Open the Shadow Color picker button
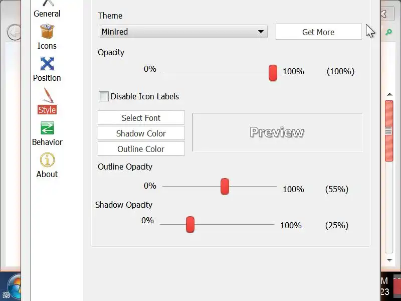401x301 pixels. (141, 133)
